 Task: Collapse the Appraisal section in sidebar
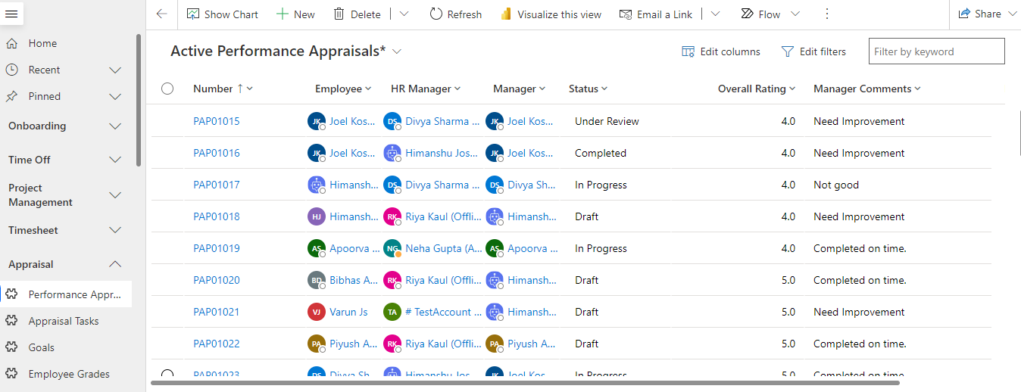click(x=115, y=264)
